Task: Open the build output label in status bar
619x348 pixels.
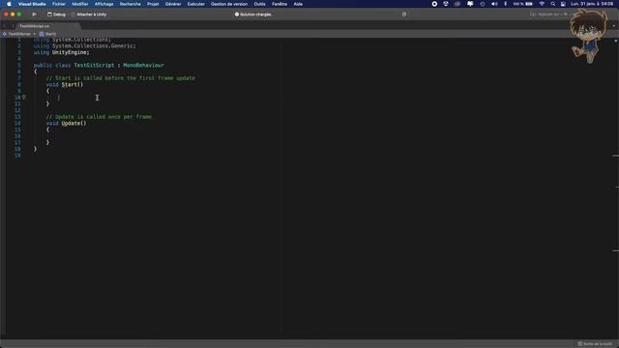Action: tap(595, 344)
